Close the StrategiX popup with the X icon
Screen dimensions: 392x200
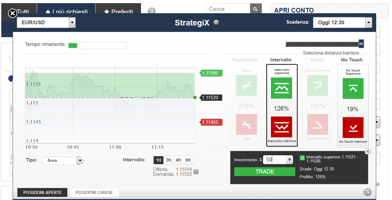pyautogui.click(x=12, y=13)
